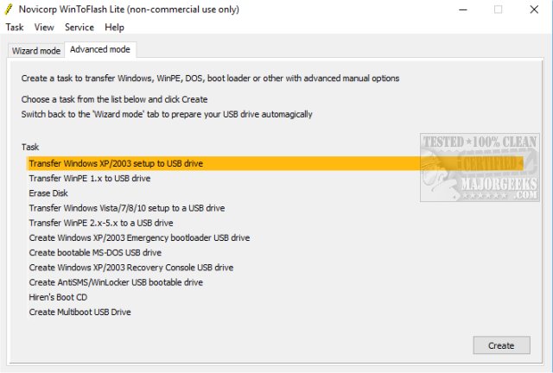Select the Advanced mode tab
This screenshot has height=373, width=553.
pyautogui.click(x=100, y=50)
